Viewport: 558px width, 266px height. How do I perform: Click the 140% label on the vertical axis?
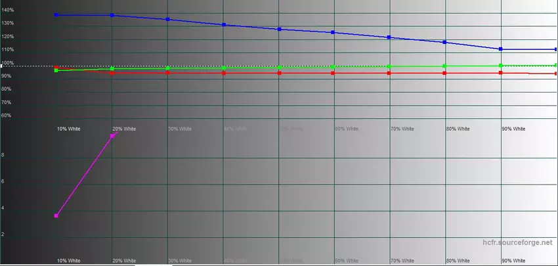(7, 10)
